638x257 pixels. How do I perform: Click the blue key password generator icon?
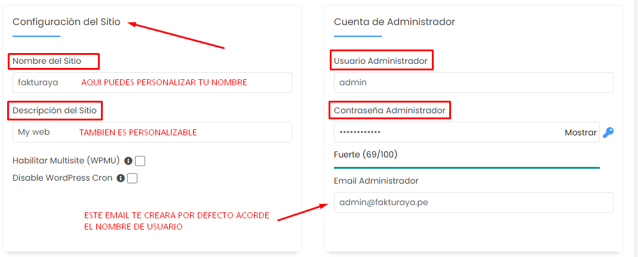tap(608, 132)
